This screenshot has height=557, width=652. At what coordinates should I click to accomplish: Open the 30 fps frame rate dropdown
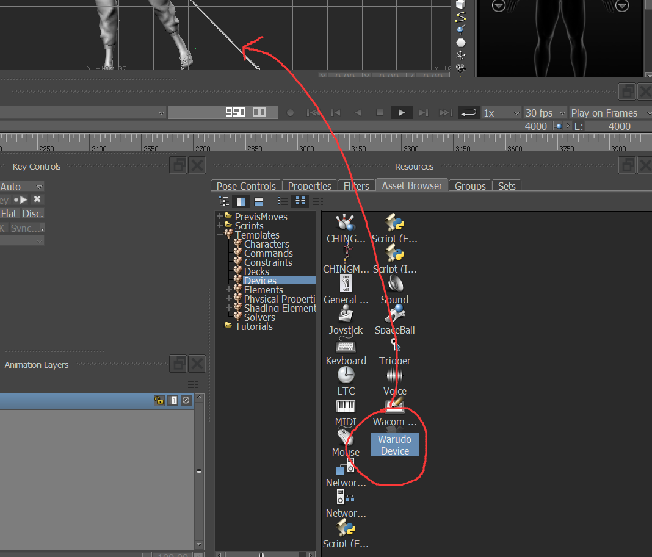coord(545,113)
